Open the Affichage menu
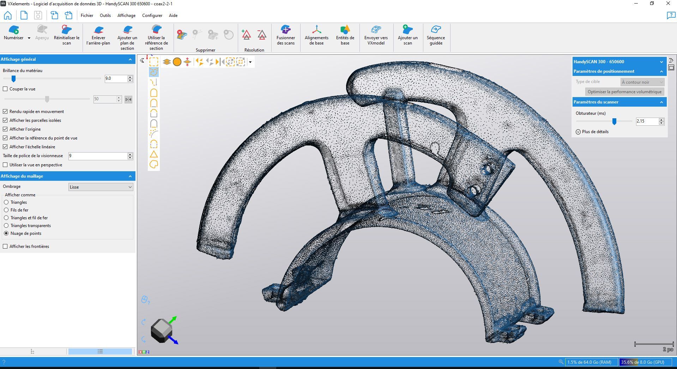This screenshot has width=677, height=369. coord(126,16)
